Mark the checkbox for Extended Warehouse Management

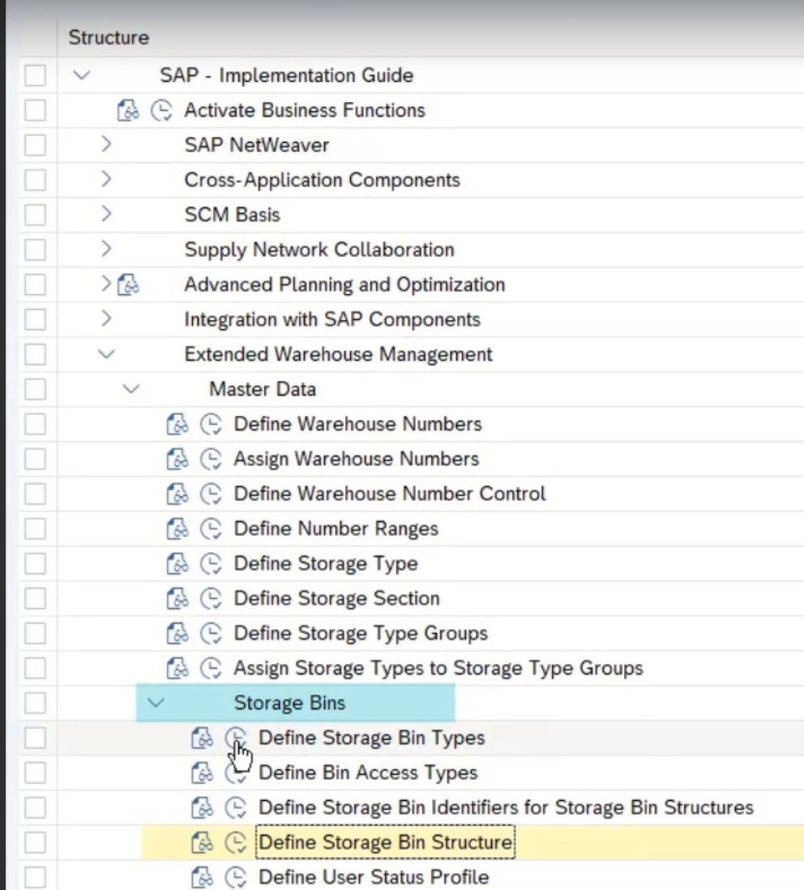point(35,354)
